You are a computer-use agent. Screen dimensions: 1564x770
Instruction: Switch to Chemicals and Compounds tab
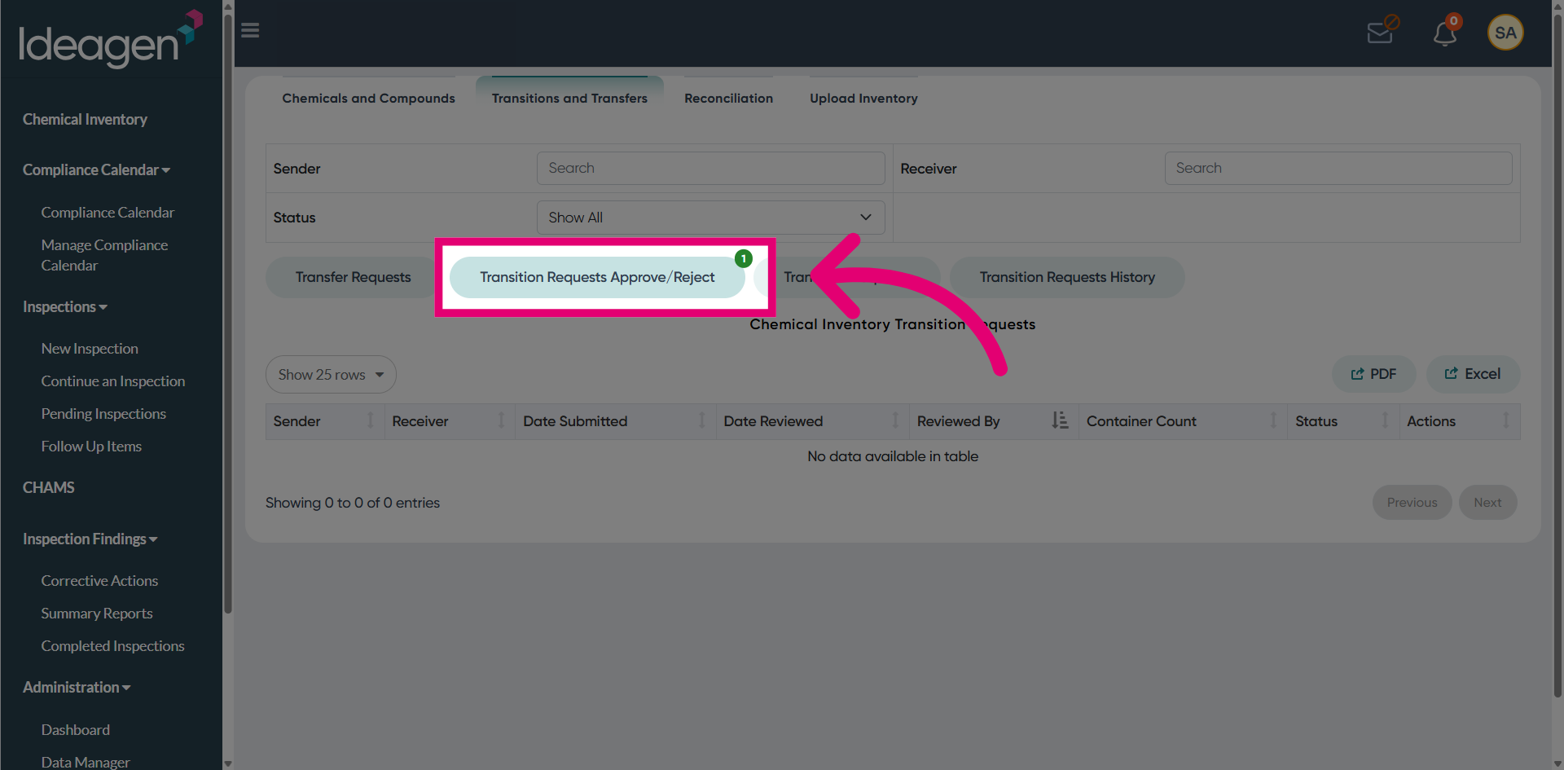tap(368, 98)
